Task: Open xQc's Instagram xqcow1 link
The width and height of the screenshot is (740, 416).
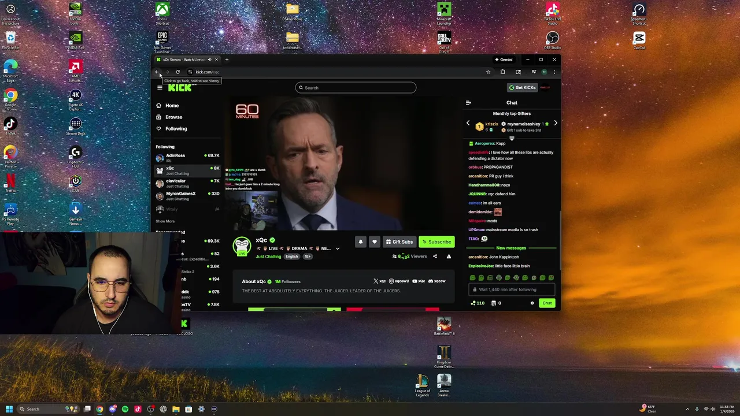Action: pos(399,281)
